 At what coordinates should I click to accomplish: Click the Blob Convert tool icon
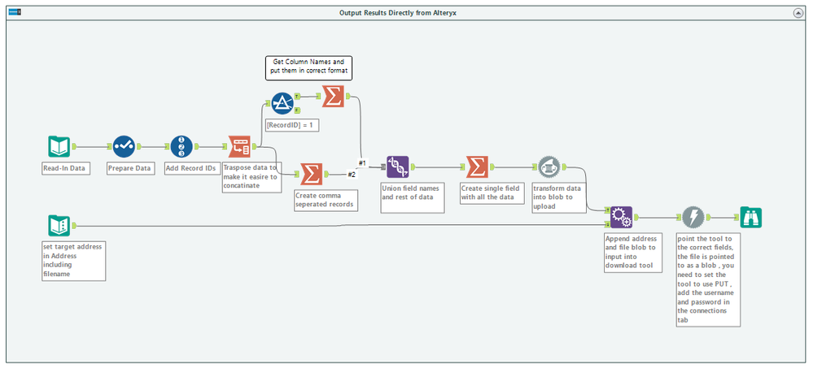tap(549, 167)
